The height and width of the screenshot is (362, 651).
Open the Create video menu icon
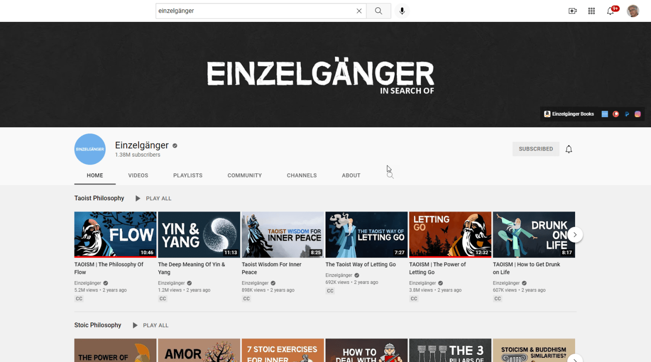tap(572, 11)
